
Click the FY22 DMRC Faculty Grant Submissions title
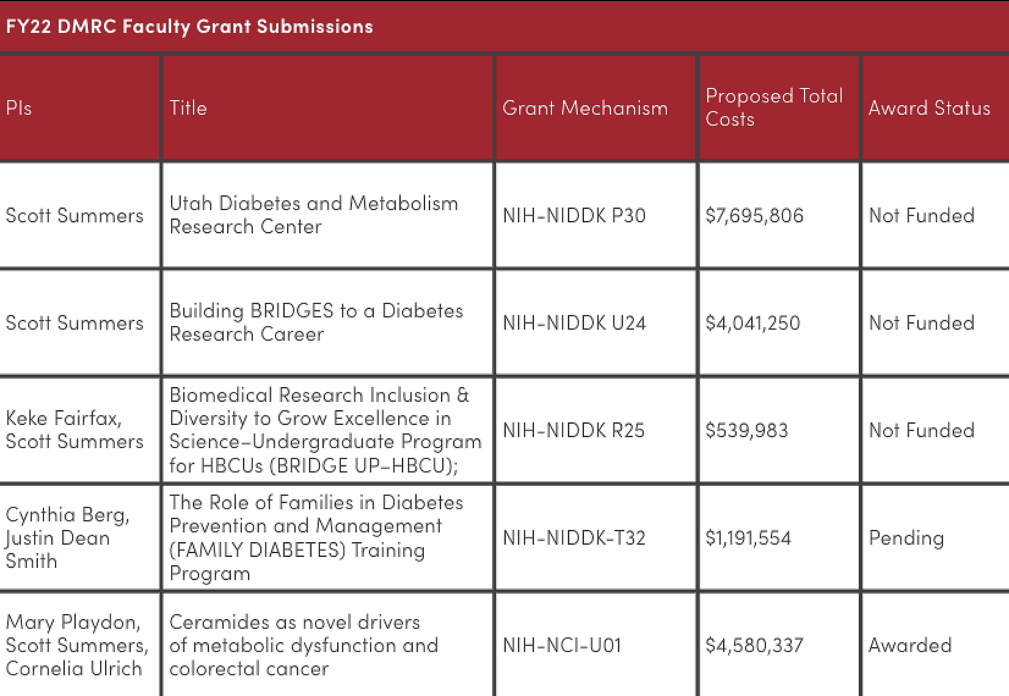(189, 26)
